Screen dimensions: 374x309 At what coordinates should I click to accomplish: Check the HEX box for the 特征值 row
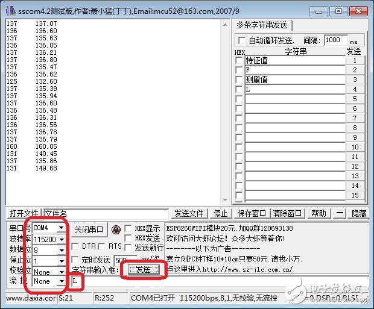[239, 61]
